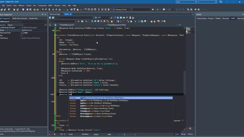This screenshot has width=244, height=137.
Task: Open the Tools menu
Action: coord(64,5)
